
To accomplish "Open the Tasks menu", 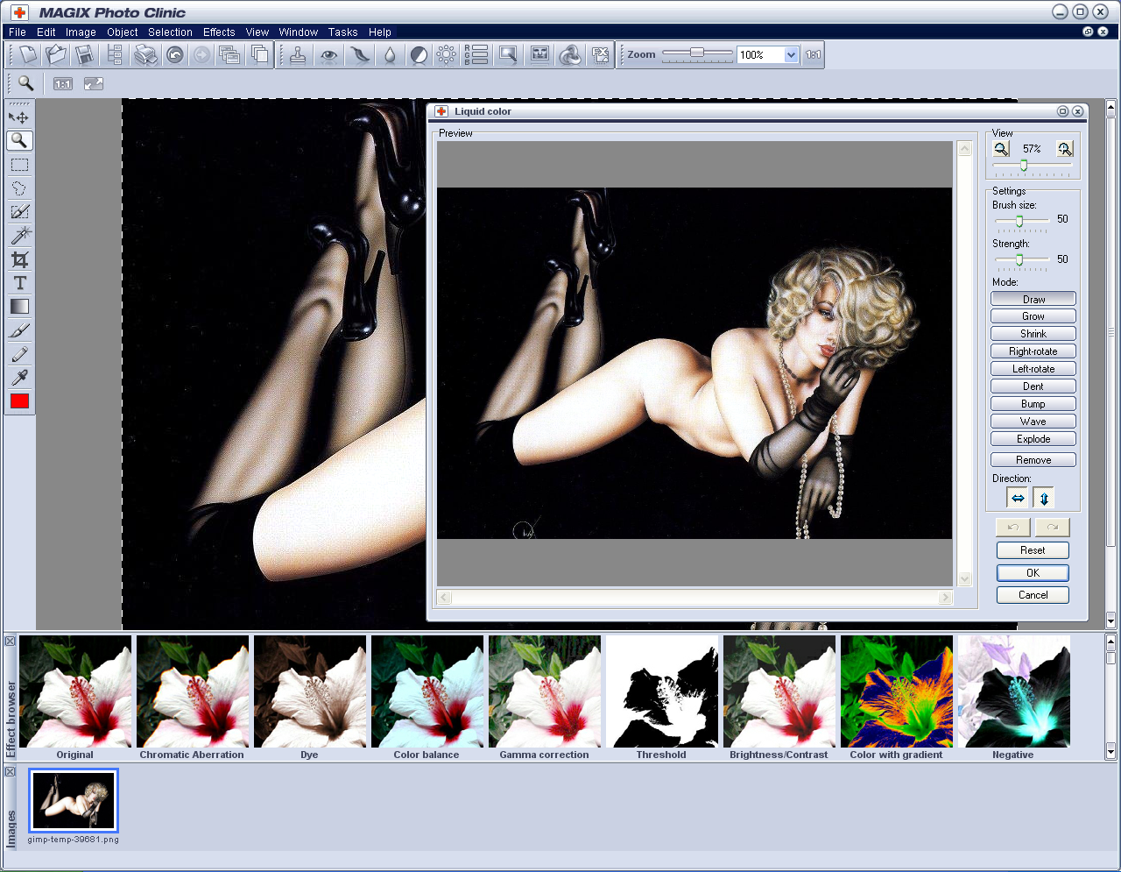I will (342, 32).
